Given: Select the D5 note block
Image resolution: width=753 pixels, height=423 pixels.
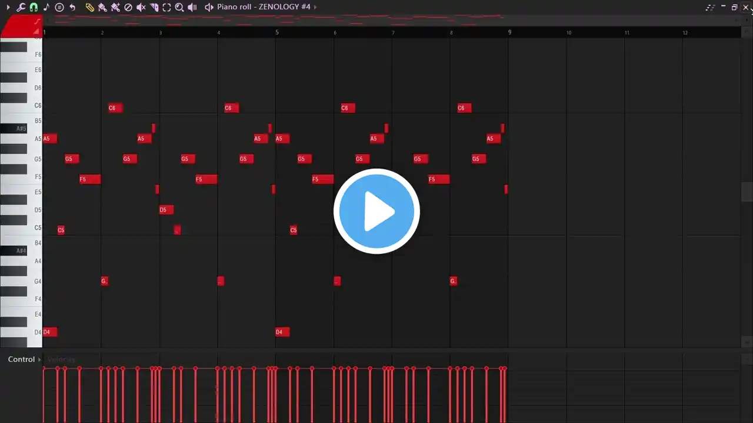Looking at the screenshot, I should point(166,210).
